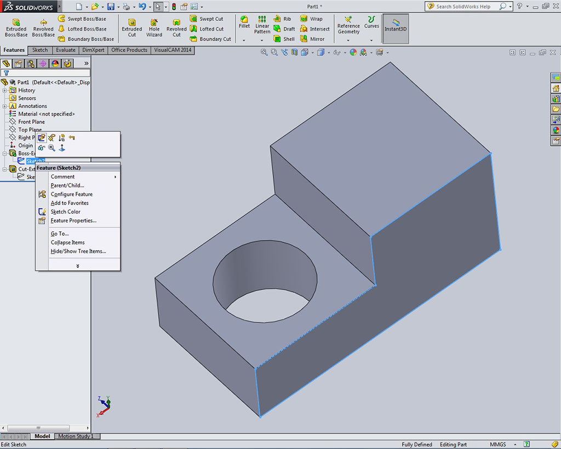
Task: Click Sketch Color in context menu
Action: coord(66,212)
